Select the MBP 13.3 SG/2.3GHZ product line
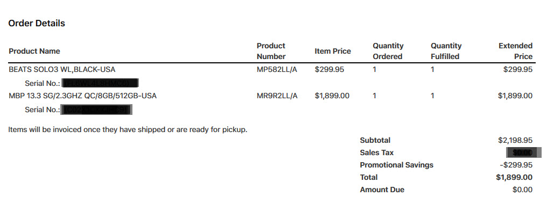 tap(83, 96)
